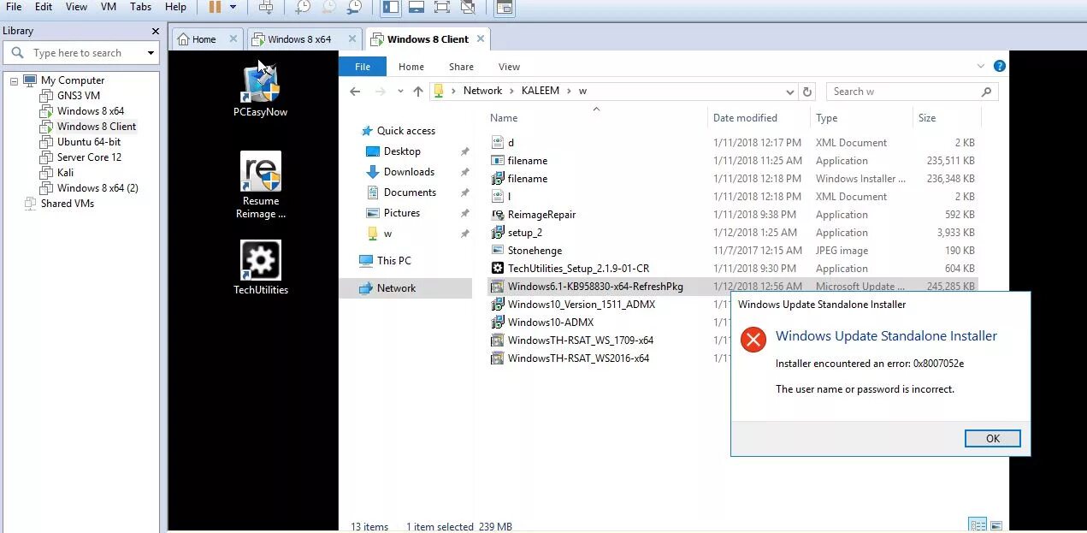Toggle the library sidebar view icon

(391, 7)
